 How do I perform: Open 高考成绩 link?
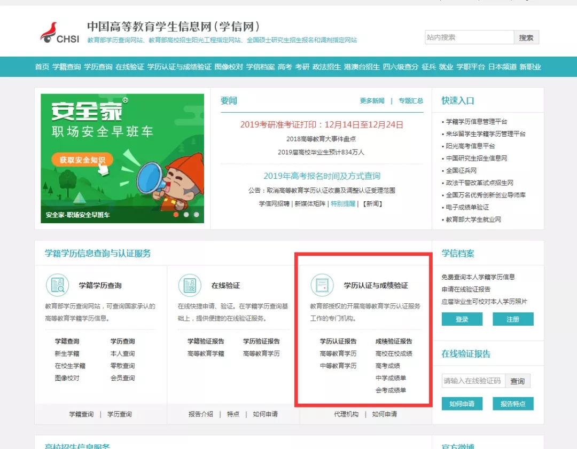tap(387, 366)
